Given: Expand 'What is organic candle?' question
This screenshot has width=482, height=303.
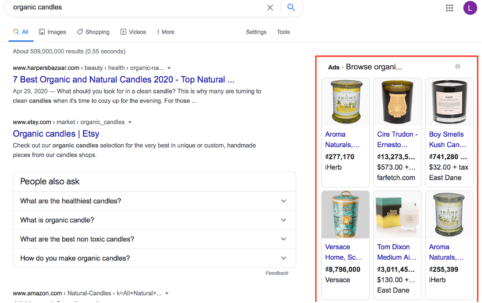Looking at the screenshot, I should pyautogui.click(x=154, y=220).
